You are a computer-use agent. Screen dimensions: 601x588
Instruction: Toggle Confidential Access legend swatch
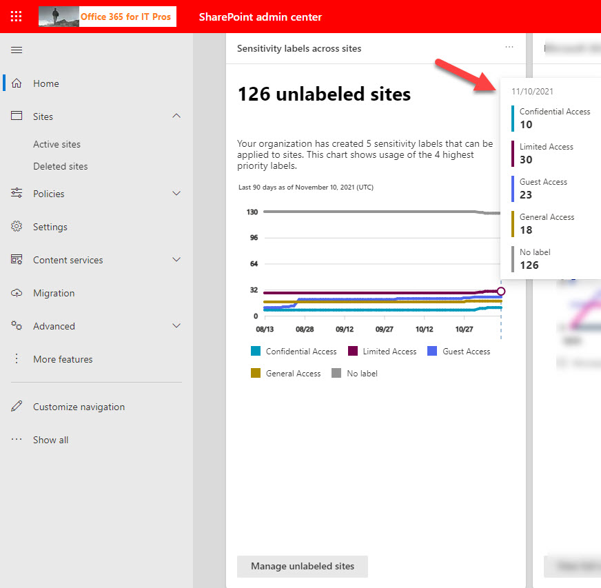(x=256, y=352)
